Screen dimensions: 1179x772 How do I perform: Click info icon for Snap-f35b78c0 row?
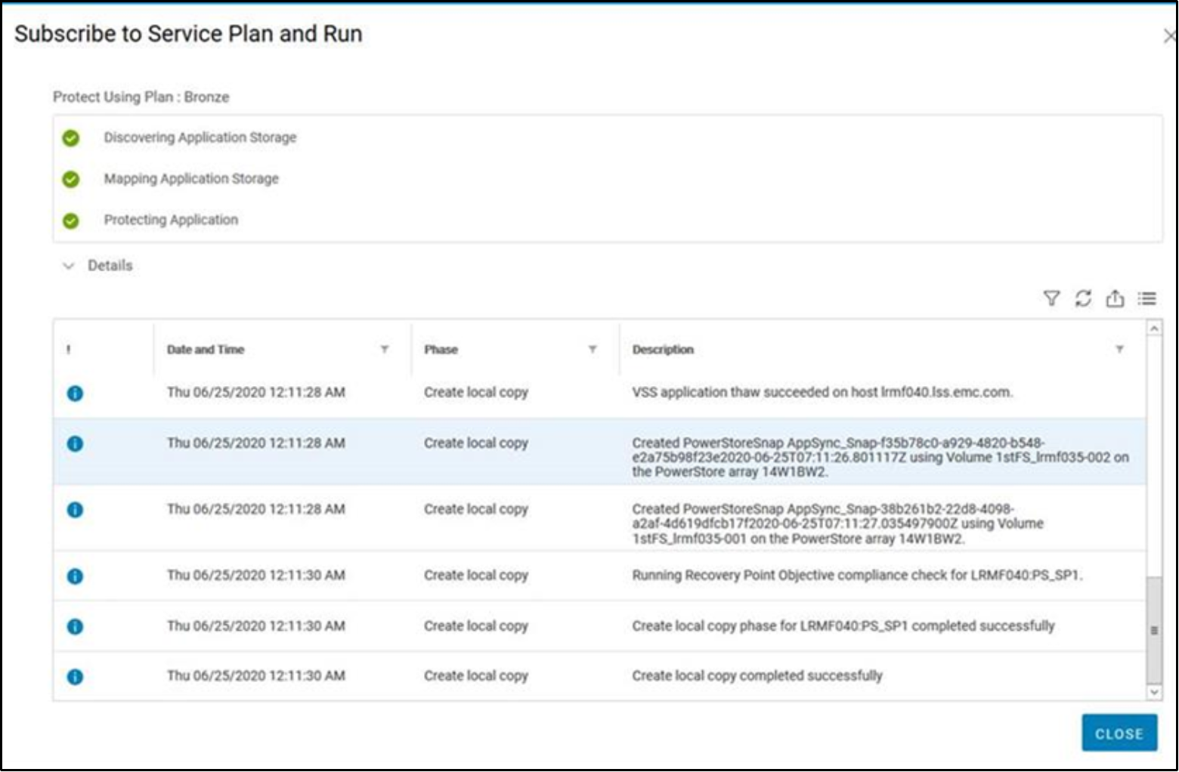(x=75, y=444)
